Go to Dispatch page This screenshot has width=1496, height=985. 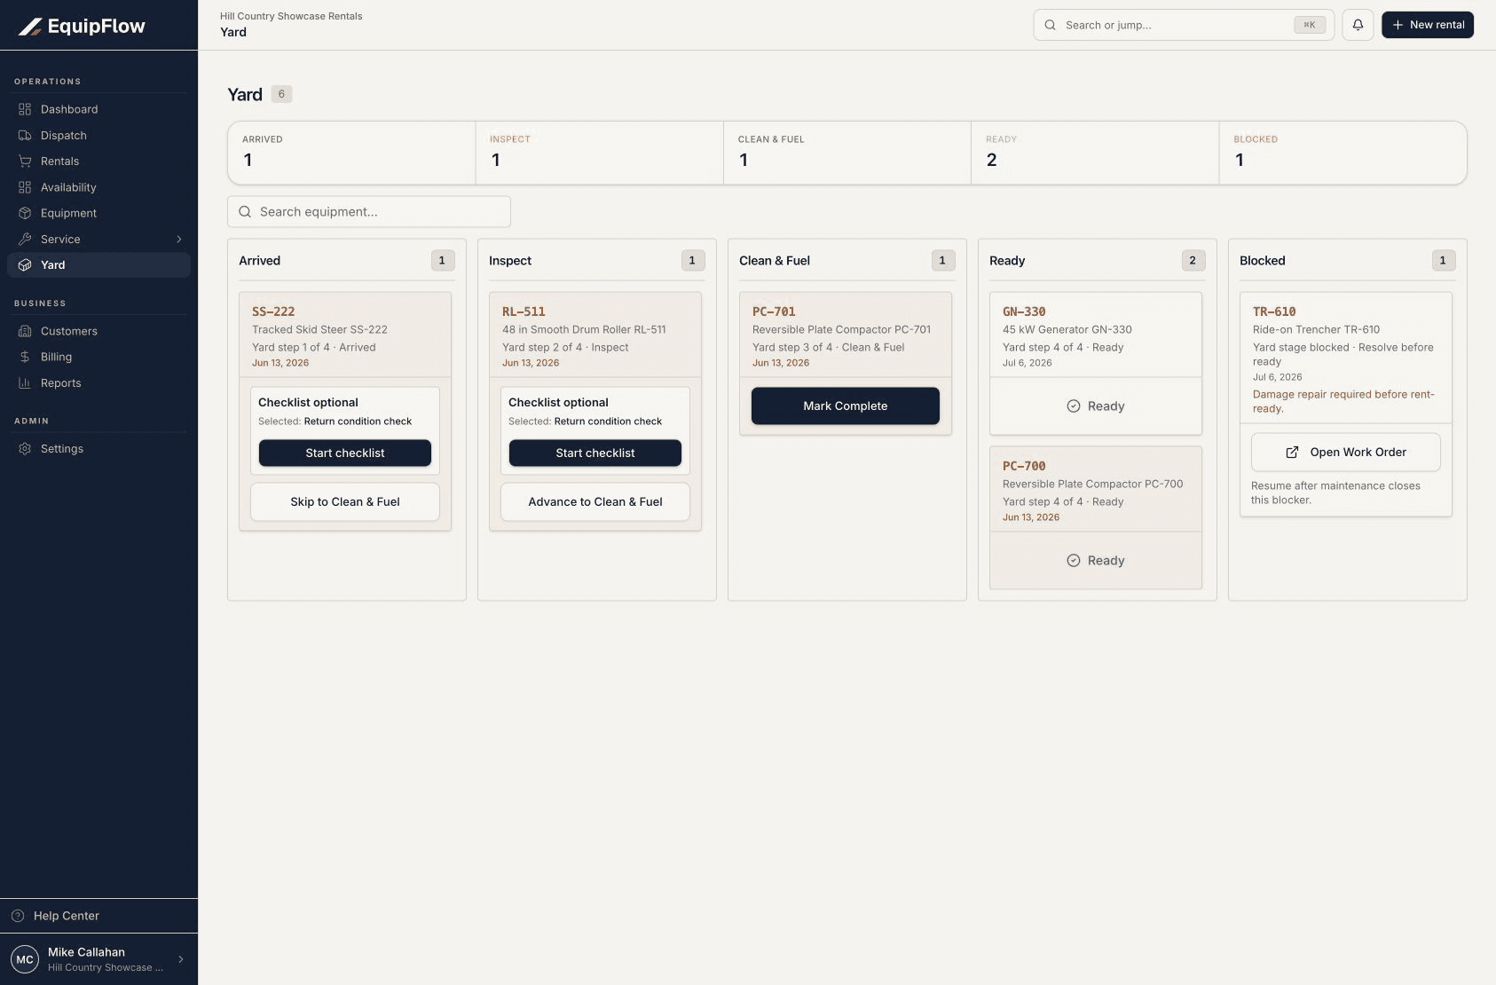(98, 136)
